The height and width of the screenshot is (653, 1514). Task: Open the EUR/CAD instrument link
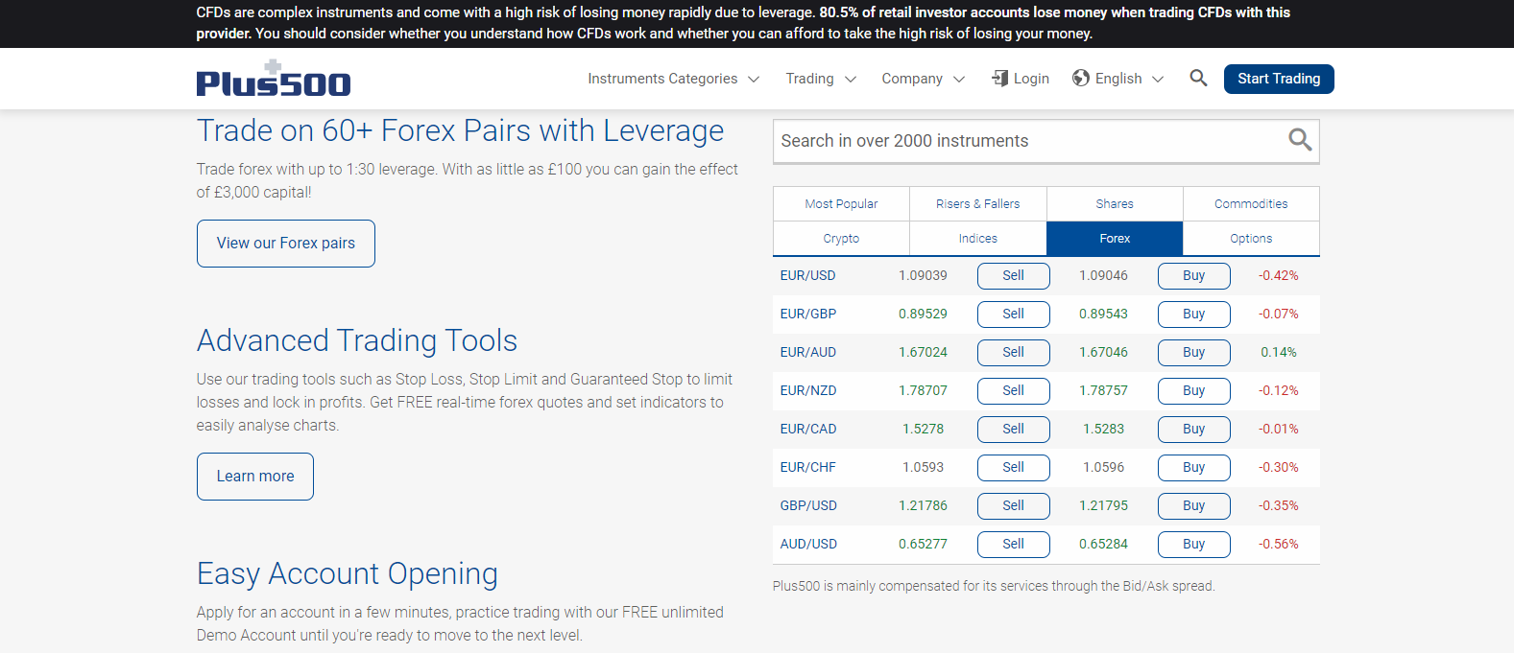[x=808, y=429]
